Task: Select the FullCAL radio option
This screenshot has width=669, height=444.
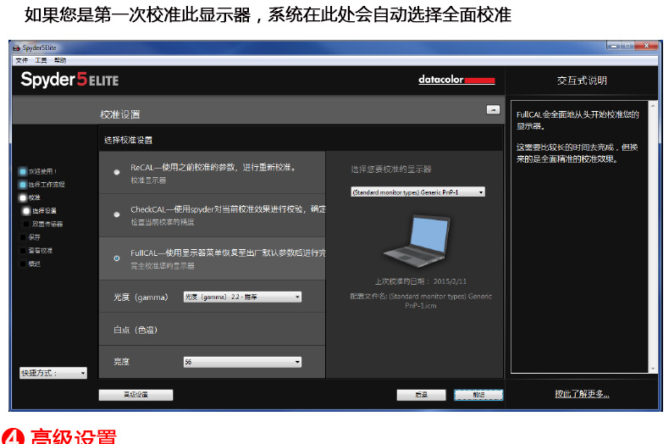Action: coord(117,258)
